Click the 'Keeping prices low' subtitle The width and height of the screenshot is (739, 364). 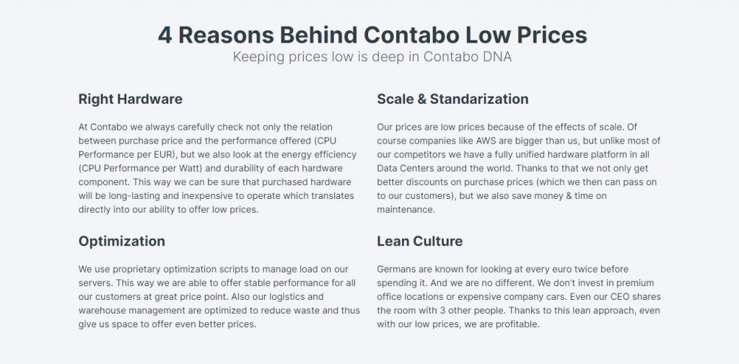[372, 57]
